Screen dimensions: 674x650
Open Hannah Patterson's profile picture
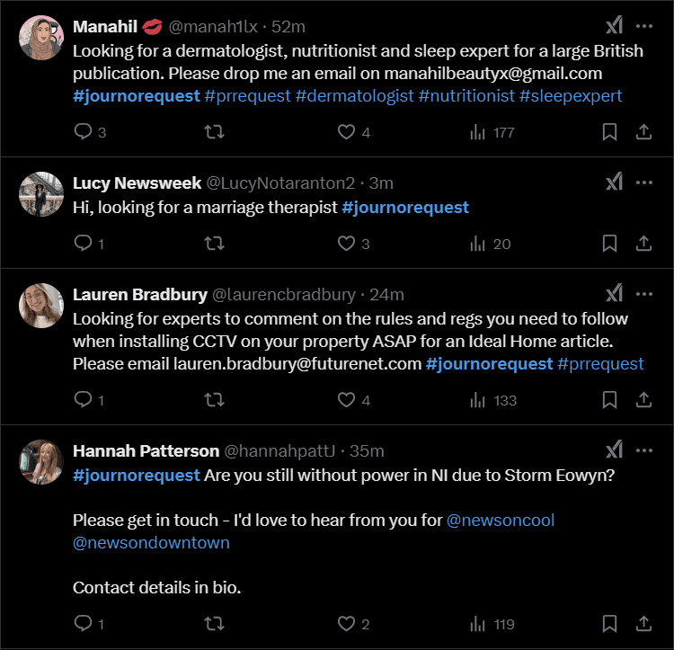pyautogui.click(x=40, y=461)
